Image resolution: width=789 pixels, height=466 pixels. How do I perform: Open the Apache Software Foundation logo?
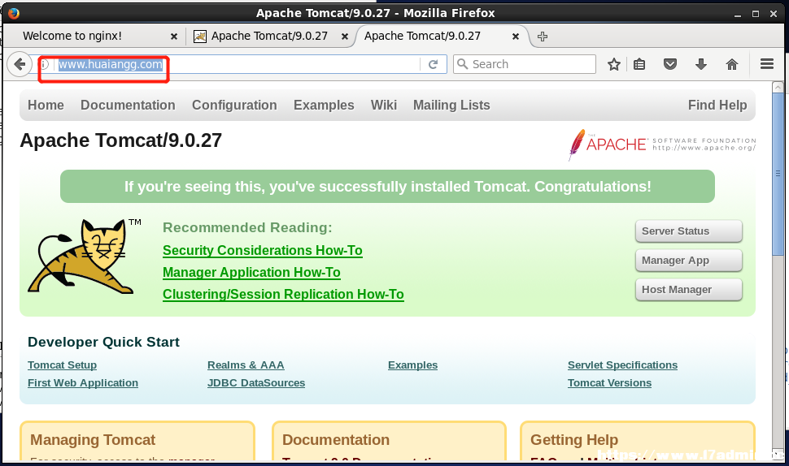click(661, 145)
